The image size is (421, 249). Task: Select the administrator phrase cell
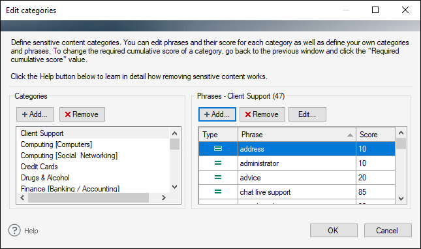coord(297,163)
